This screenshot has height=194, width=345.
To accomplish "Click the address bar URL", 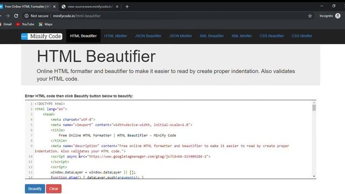I will [77, 16].
